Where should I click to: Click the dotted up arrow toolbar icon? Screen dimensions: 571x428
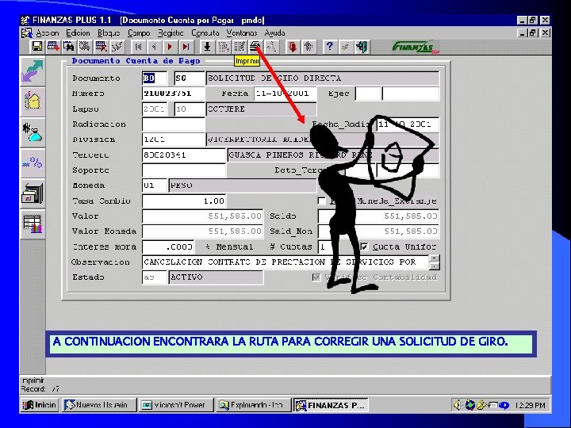pos(308,47)
